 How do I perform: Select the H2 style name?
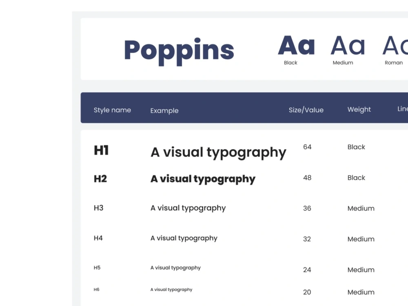pos(100,178)
